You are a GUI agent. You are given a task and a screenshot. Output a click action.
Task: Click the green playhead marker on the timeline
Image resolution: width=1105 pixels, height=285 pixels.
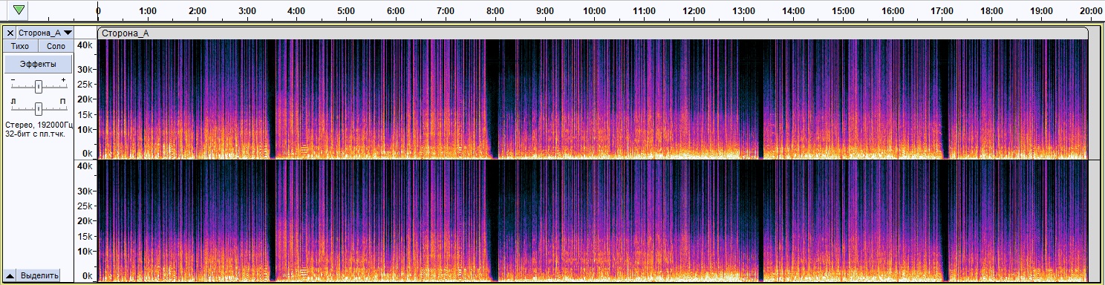[19, 10]
